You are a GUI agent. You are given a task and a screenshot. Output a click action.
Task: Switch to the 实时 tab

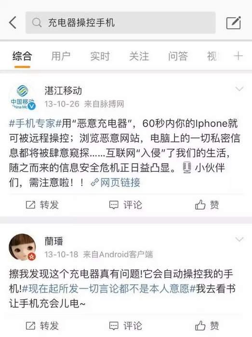coord(100,56)
